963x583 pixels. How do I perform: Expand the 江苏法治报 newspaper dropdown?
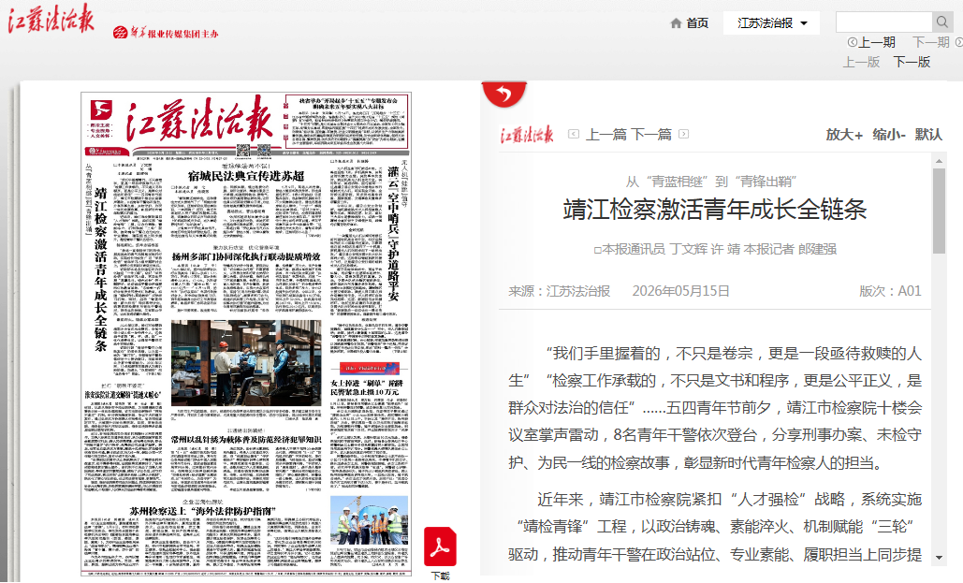point(771,23)
